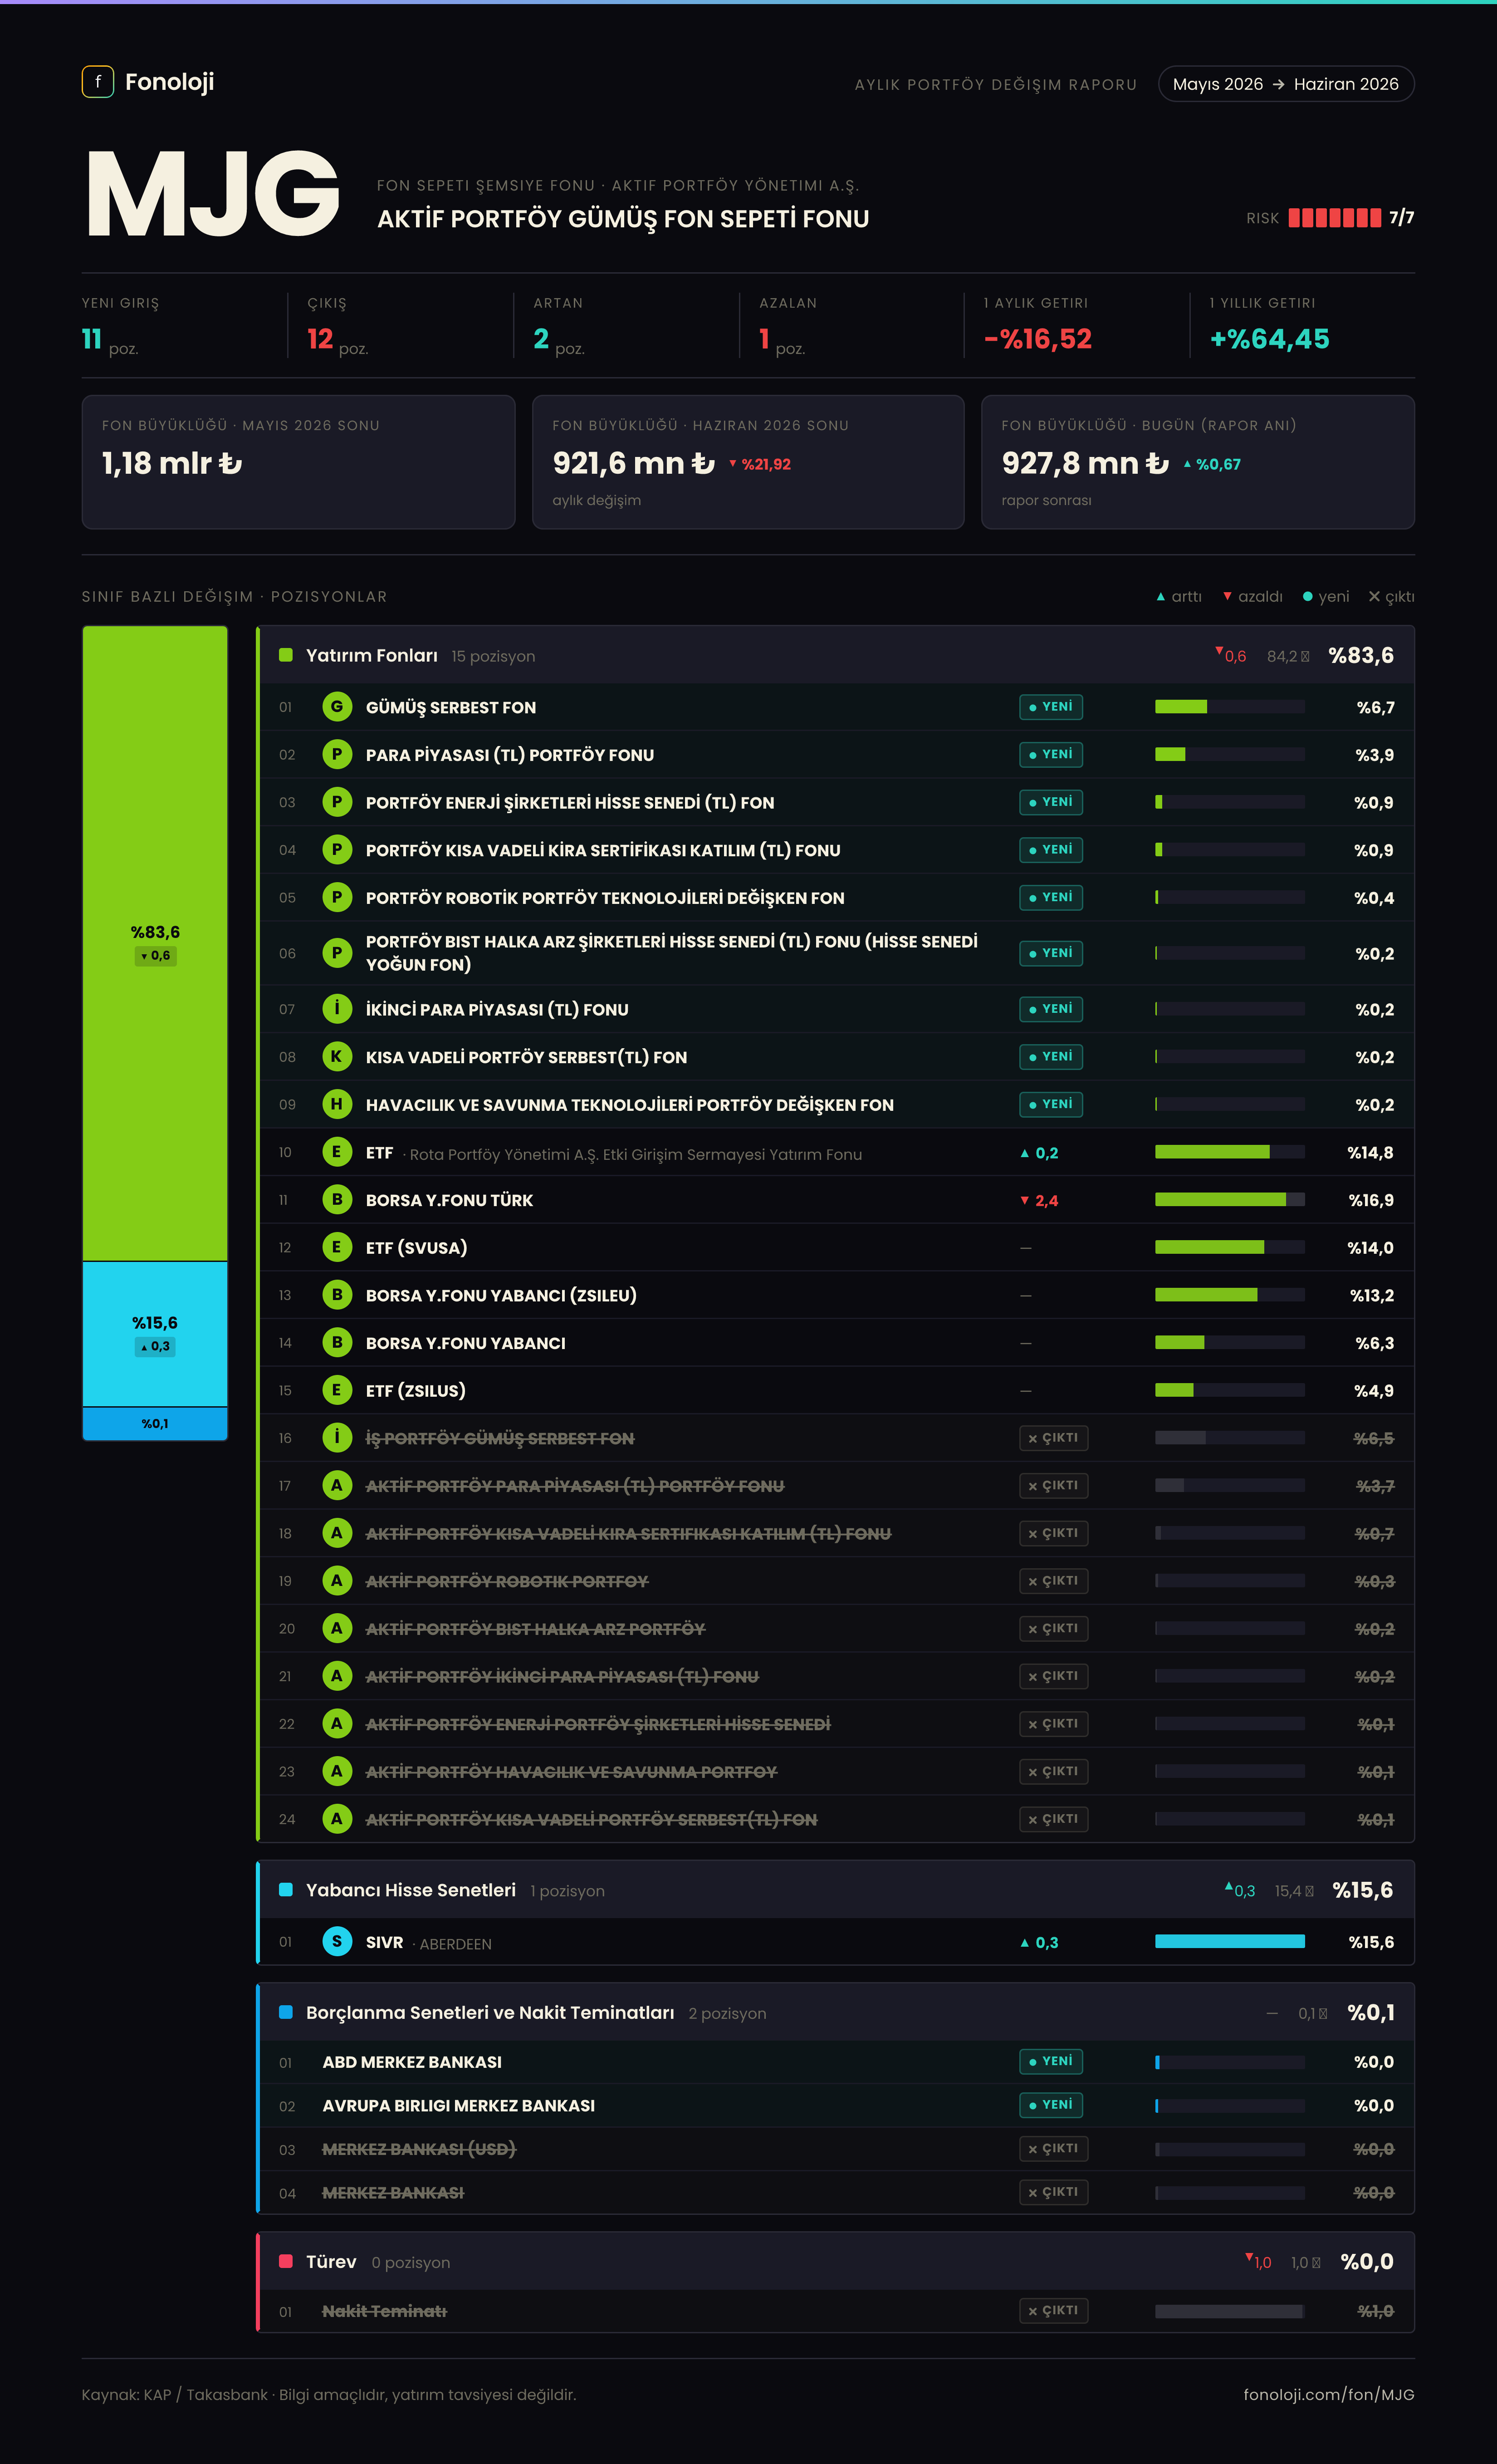Select the cyan %15,6 segment of the stacked bar
Image resolution: width=1497 pixels, height=2464 pixels.
(155, 1334)
